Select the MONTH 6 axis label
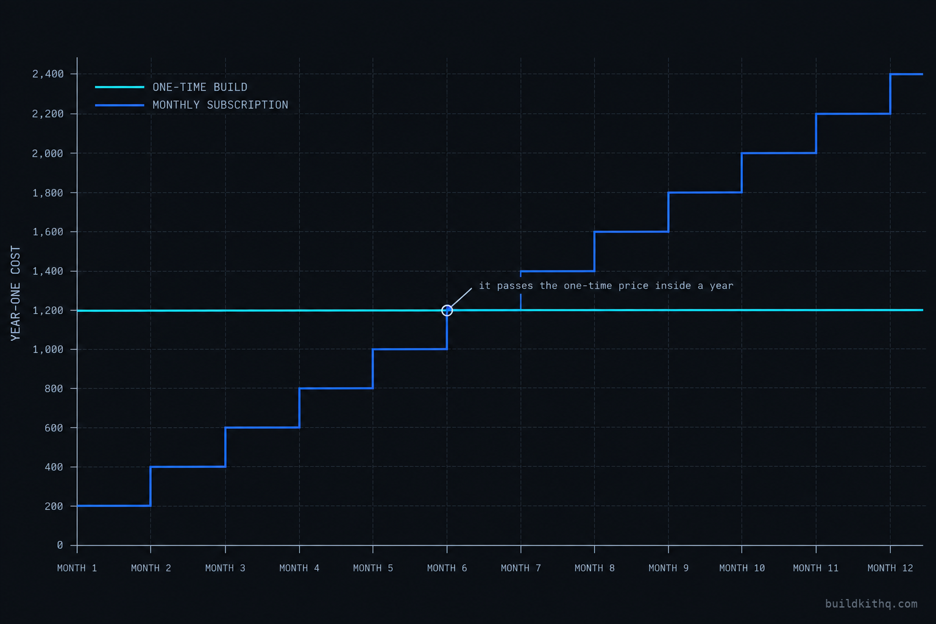Image resolution: width=936 pixels, height=624 pixels. coord(447,568)
